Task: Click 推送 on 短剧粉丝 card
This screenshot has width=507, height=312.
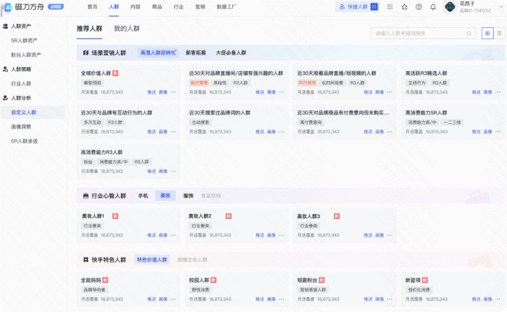Action: 368,299
